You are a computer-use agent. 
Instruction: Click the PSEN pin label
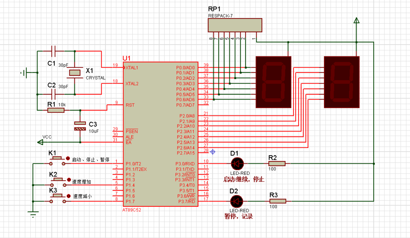[x=132, y=131]
